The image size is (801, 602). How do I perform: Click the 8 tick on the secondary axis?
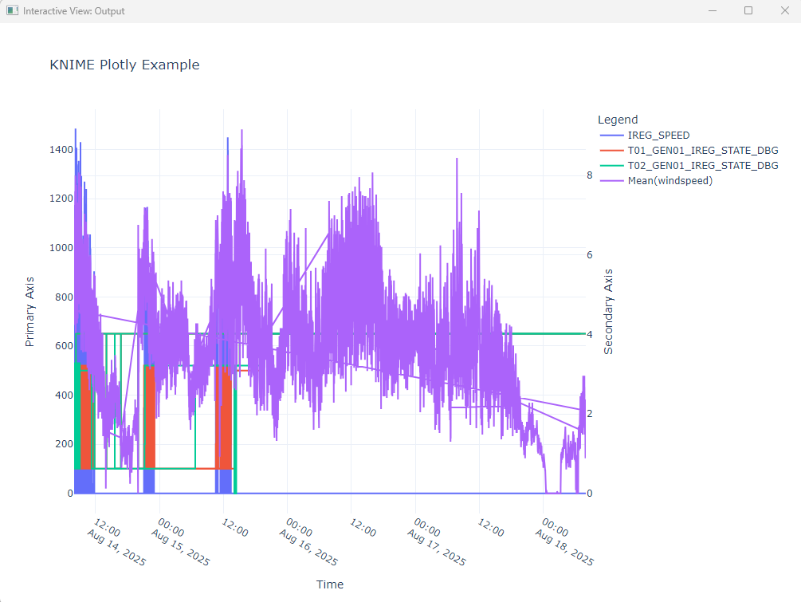coord(589,175)
